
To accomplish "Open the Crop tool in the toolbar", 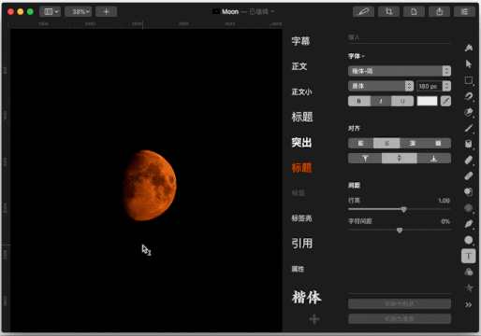I will [x=388, y=12].
